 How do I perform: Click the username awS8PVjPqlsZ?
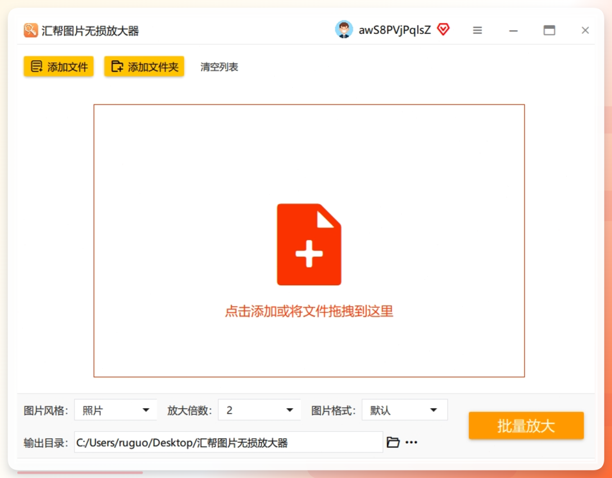click(x=395, y=30)
